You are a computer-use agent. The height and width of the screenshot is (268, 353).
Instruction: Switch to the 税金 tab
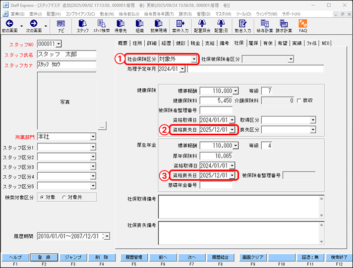pos(195,43)
